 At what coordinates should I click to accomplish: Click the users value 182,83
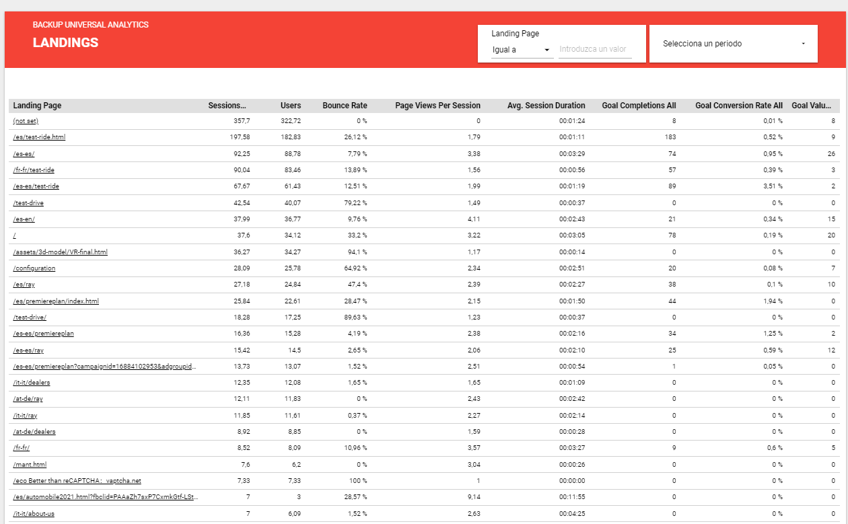(291, 137)
